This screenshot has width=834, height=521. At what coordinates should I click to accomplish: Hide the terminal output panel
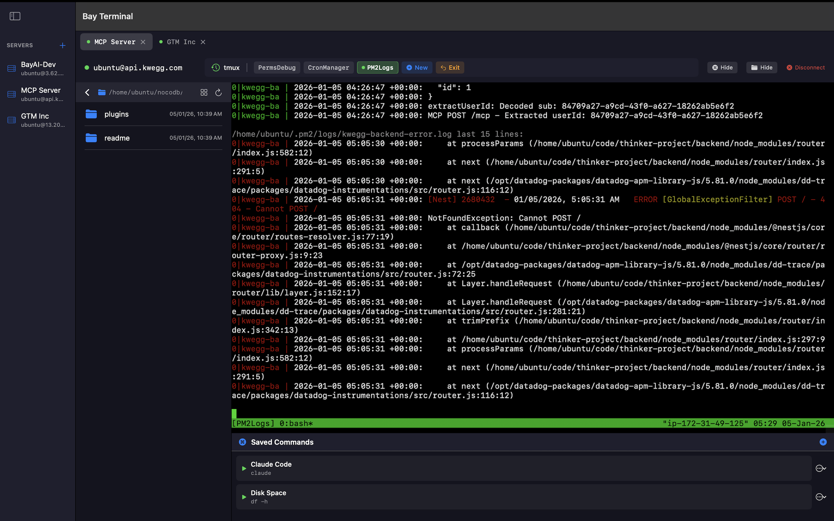click(722, 67)
